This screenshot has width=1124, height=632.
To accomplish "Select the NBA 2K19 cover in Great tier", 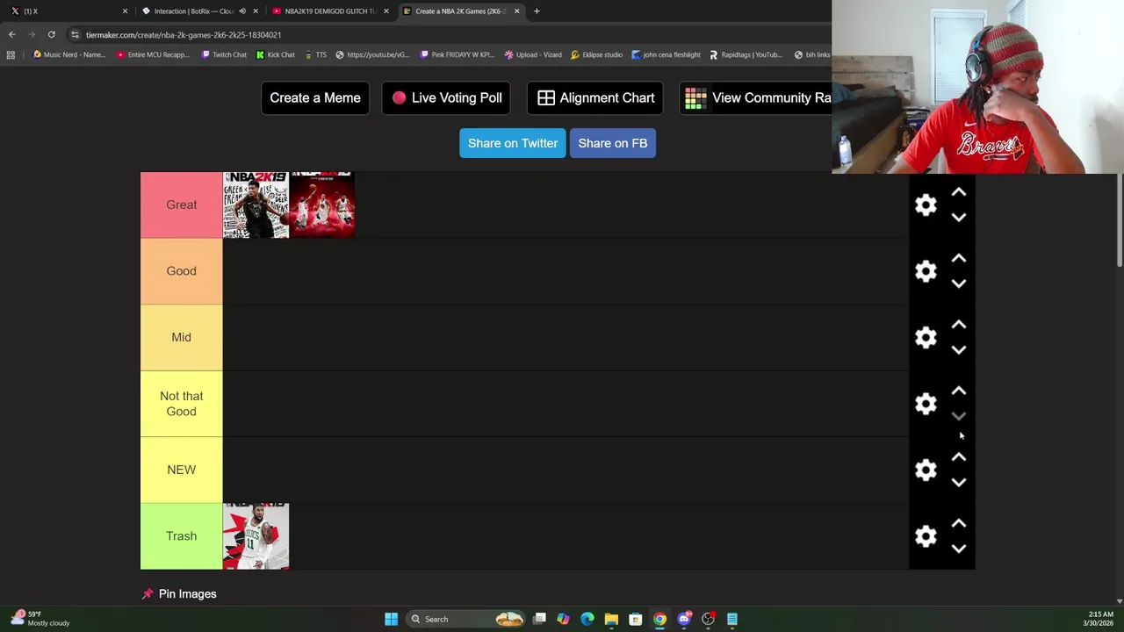I will 256,205.
